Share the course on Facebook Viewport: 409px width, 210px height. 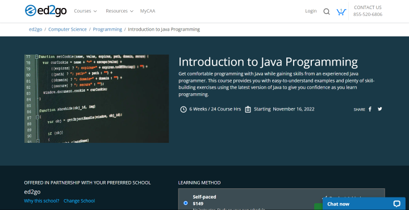[370, 109]
